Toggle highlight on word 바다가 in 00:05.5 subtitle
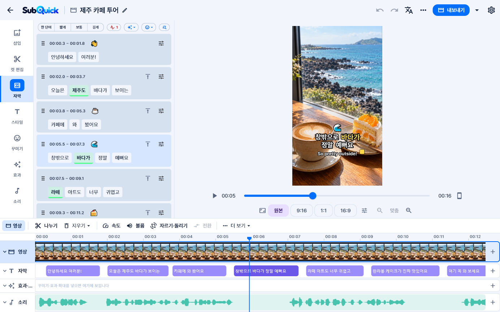500x312 pixels. [83, 158]
